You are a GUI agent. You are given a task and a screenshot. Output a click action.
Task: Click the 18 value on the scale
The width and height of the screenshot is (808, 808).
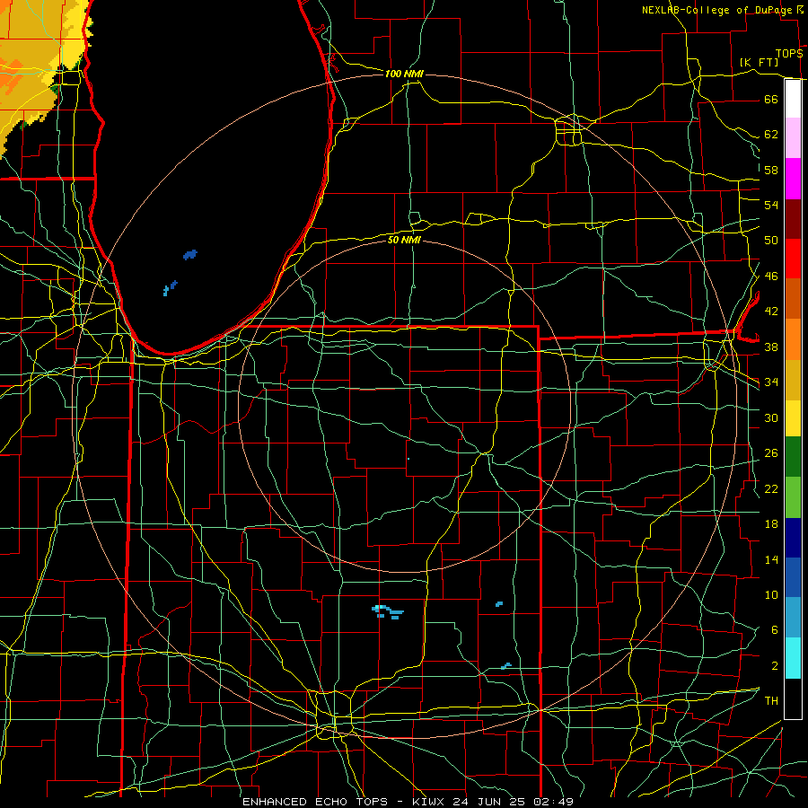tap(771, 524)
